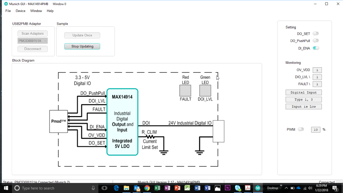This screenshot has height=193, width=343.
Task: Click the Update Once button
Action: tap(82, 35)
